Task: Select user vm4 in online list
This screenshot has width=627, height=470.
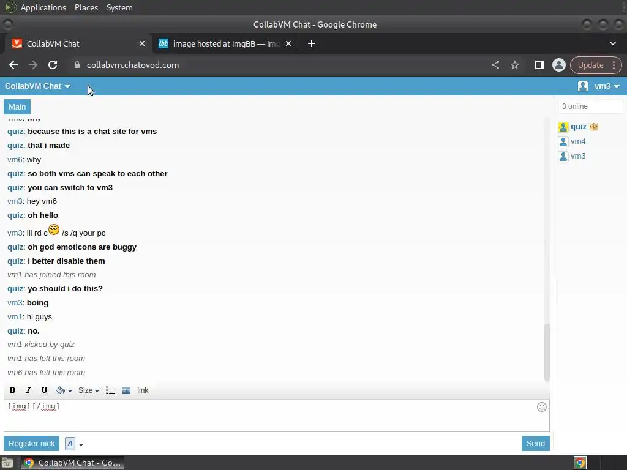Action: pyautogui.click(x=578, y=141)
